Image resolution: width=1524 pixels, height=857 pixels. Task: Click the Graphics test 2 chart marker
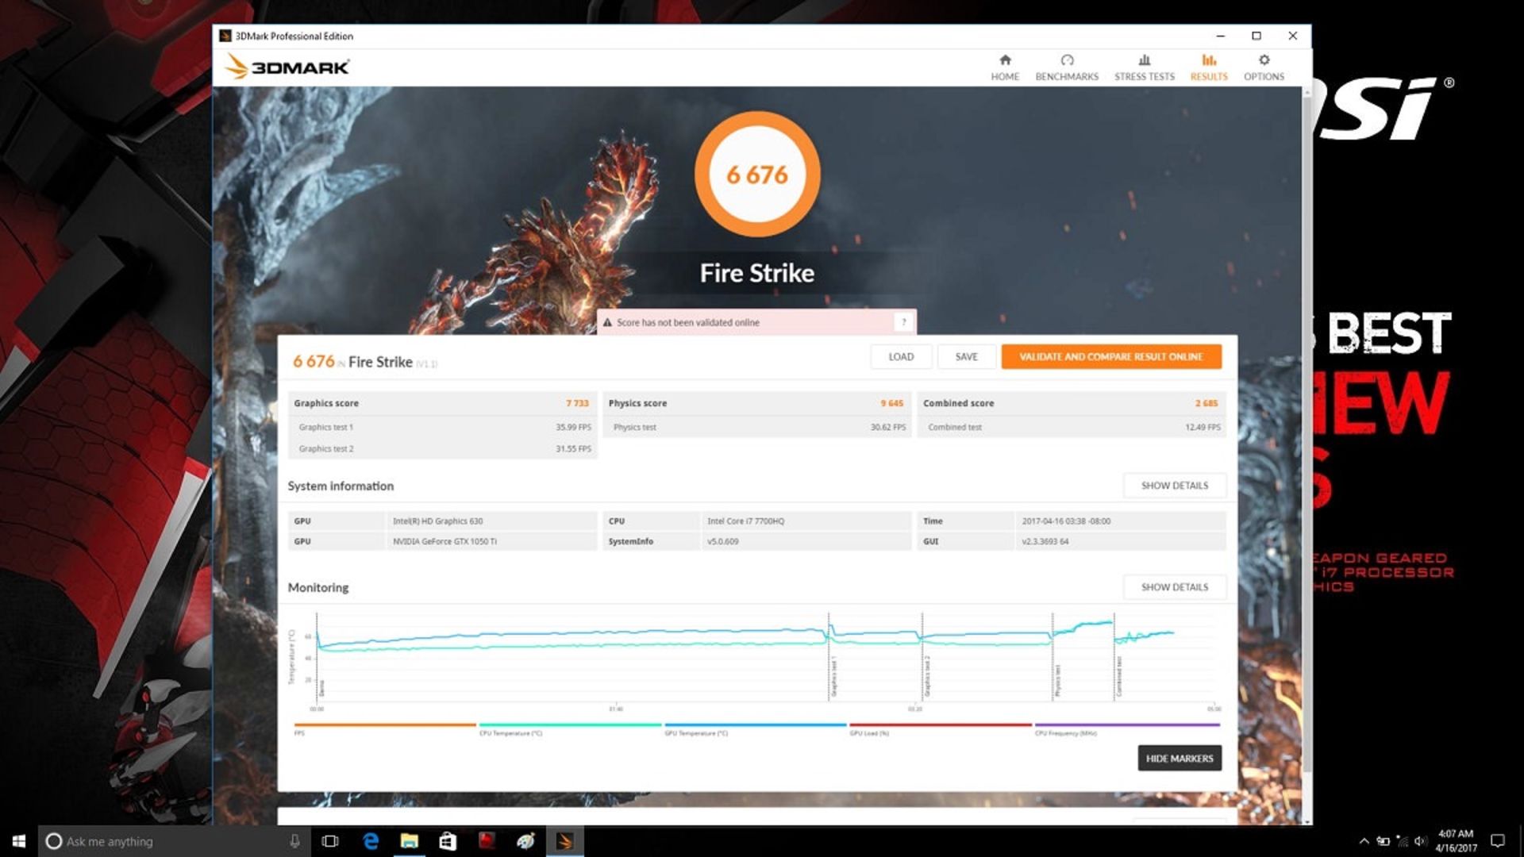click(x=927, y=677)
